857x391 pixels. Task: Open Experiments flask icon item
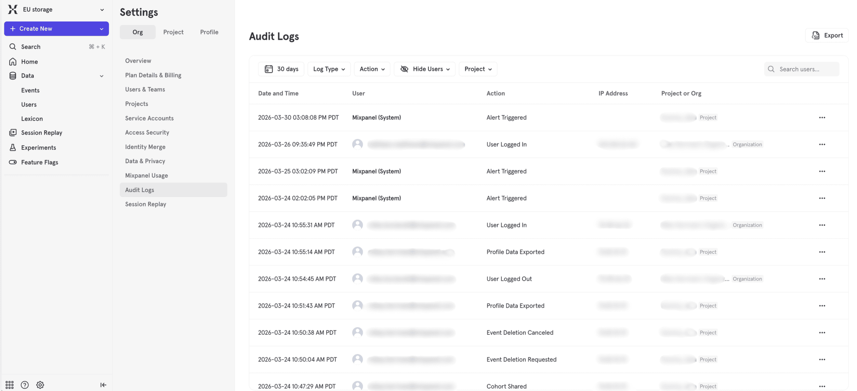[38, 147]
